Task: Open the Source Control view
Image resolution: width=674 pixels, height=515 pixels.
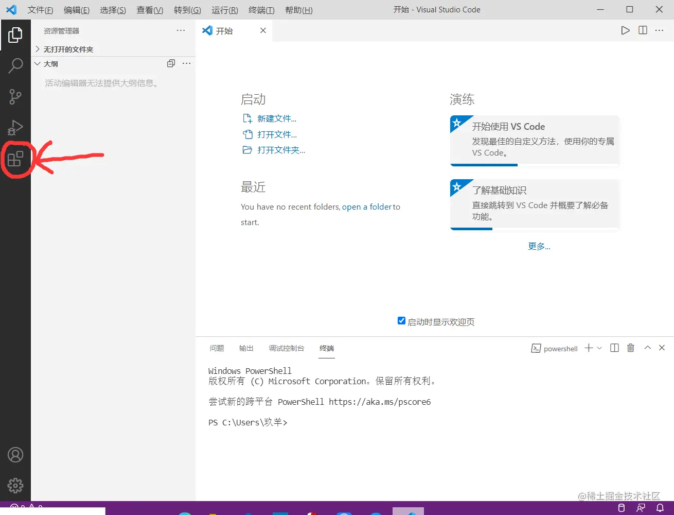Action: tap(15, 97)
